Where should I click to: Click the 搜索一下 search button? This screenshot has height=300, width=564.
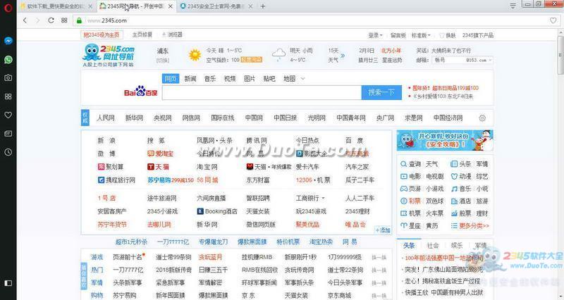(381, 93)
